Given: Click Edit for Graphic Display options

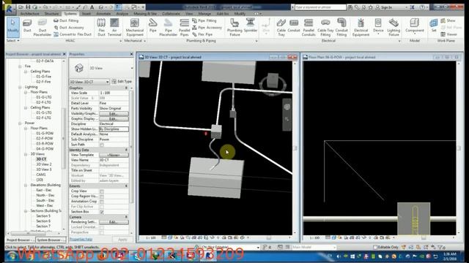Looking at the screenshot, I should pyautogui.click(x=114, y=118).
